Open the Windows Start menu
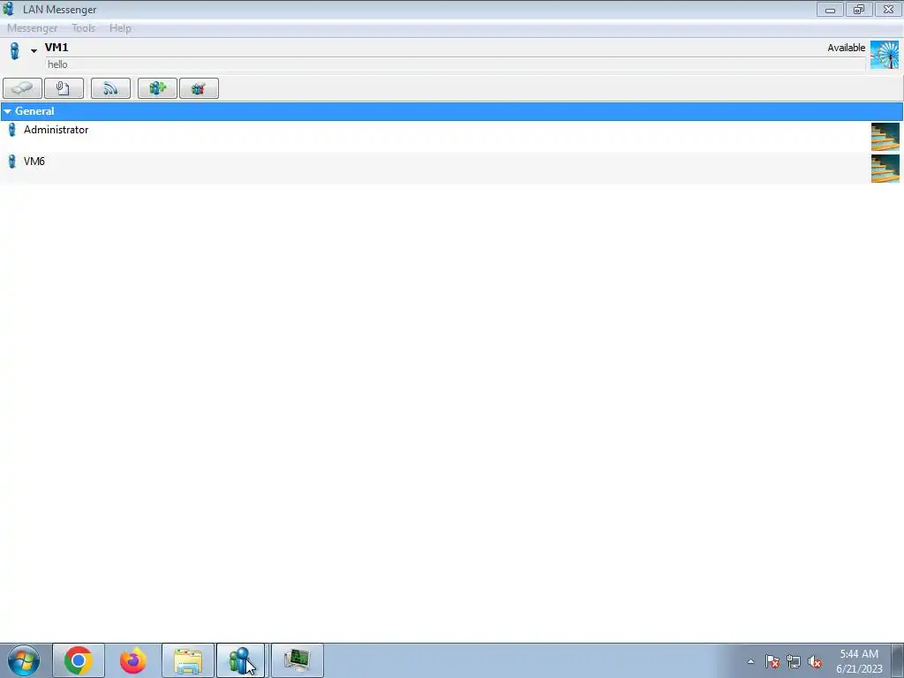 click(x=24, y=660)
